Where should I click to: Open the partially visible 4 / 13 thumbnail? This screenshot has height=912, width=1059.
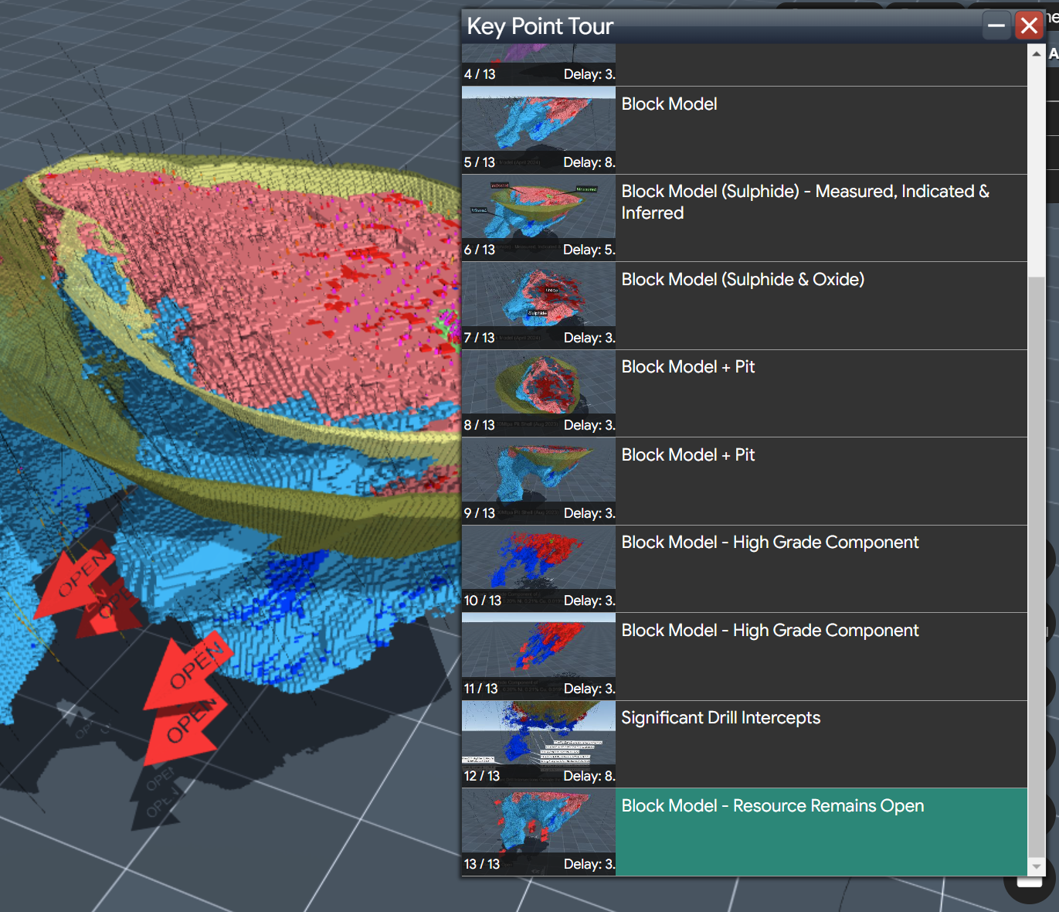pyautogui.click(x=538, y=63)
